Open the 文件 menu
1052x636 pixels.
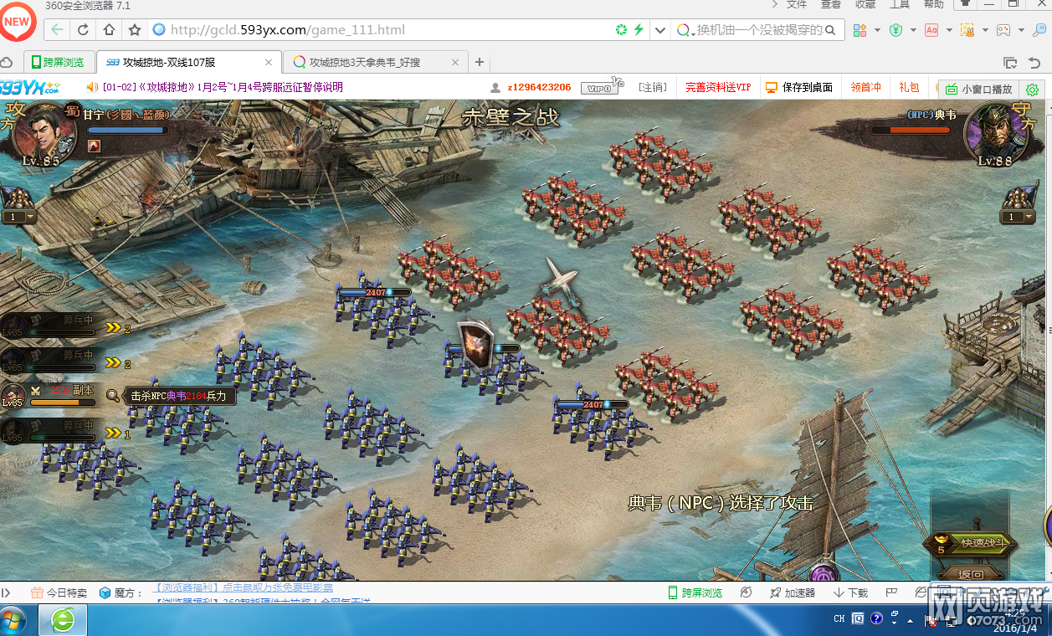pyautogui.click(x=797, y=5)
